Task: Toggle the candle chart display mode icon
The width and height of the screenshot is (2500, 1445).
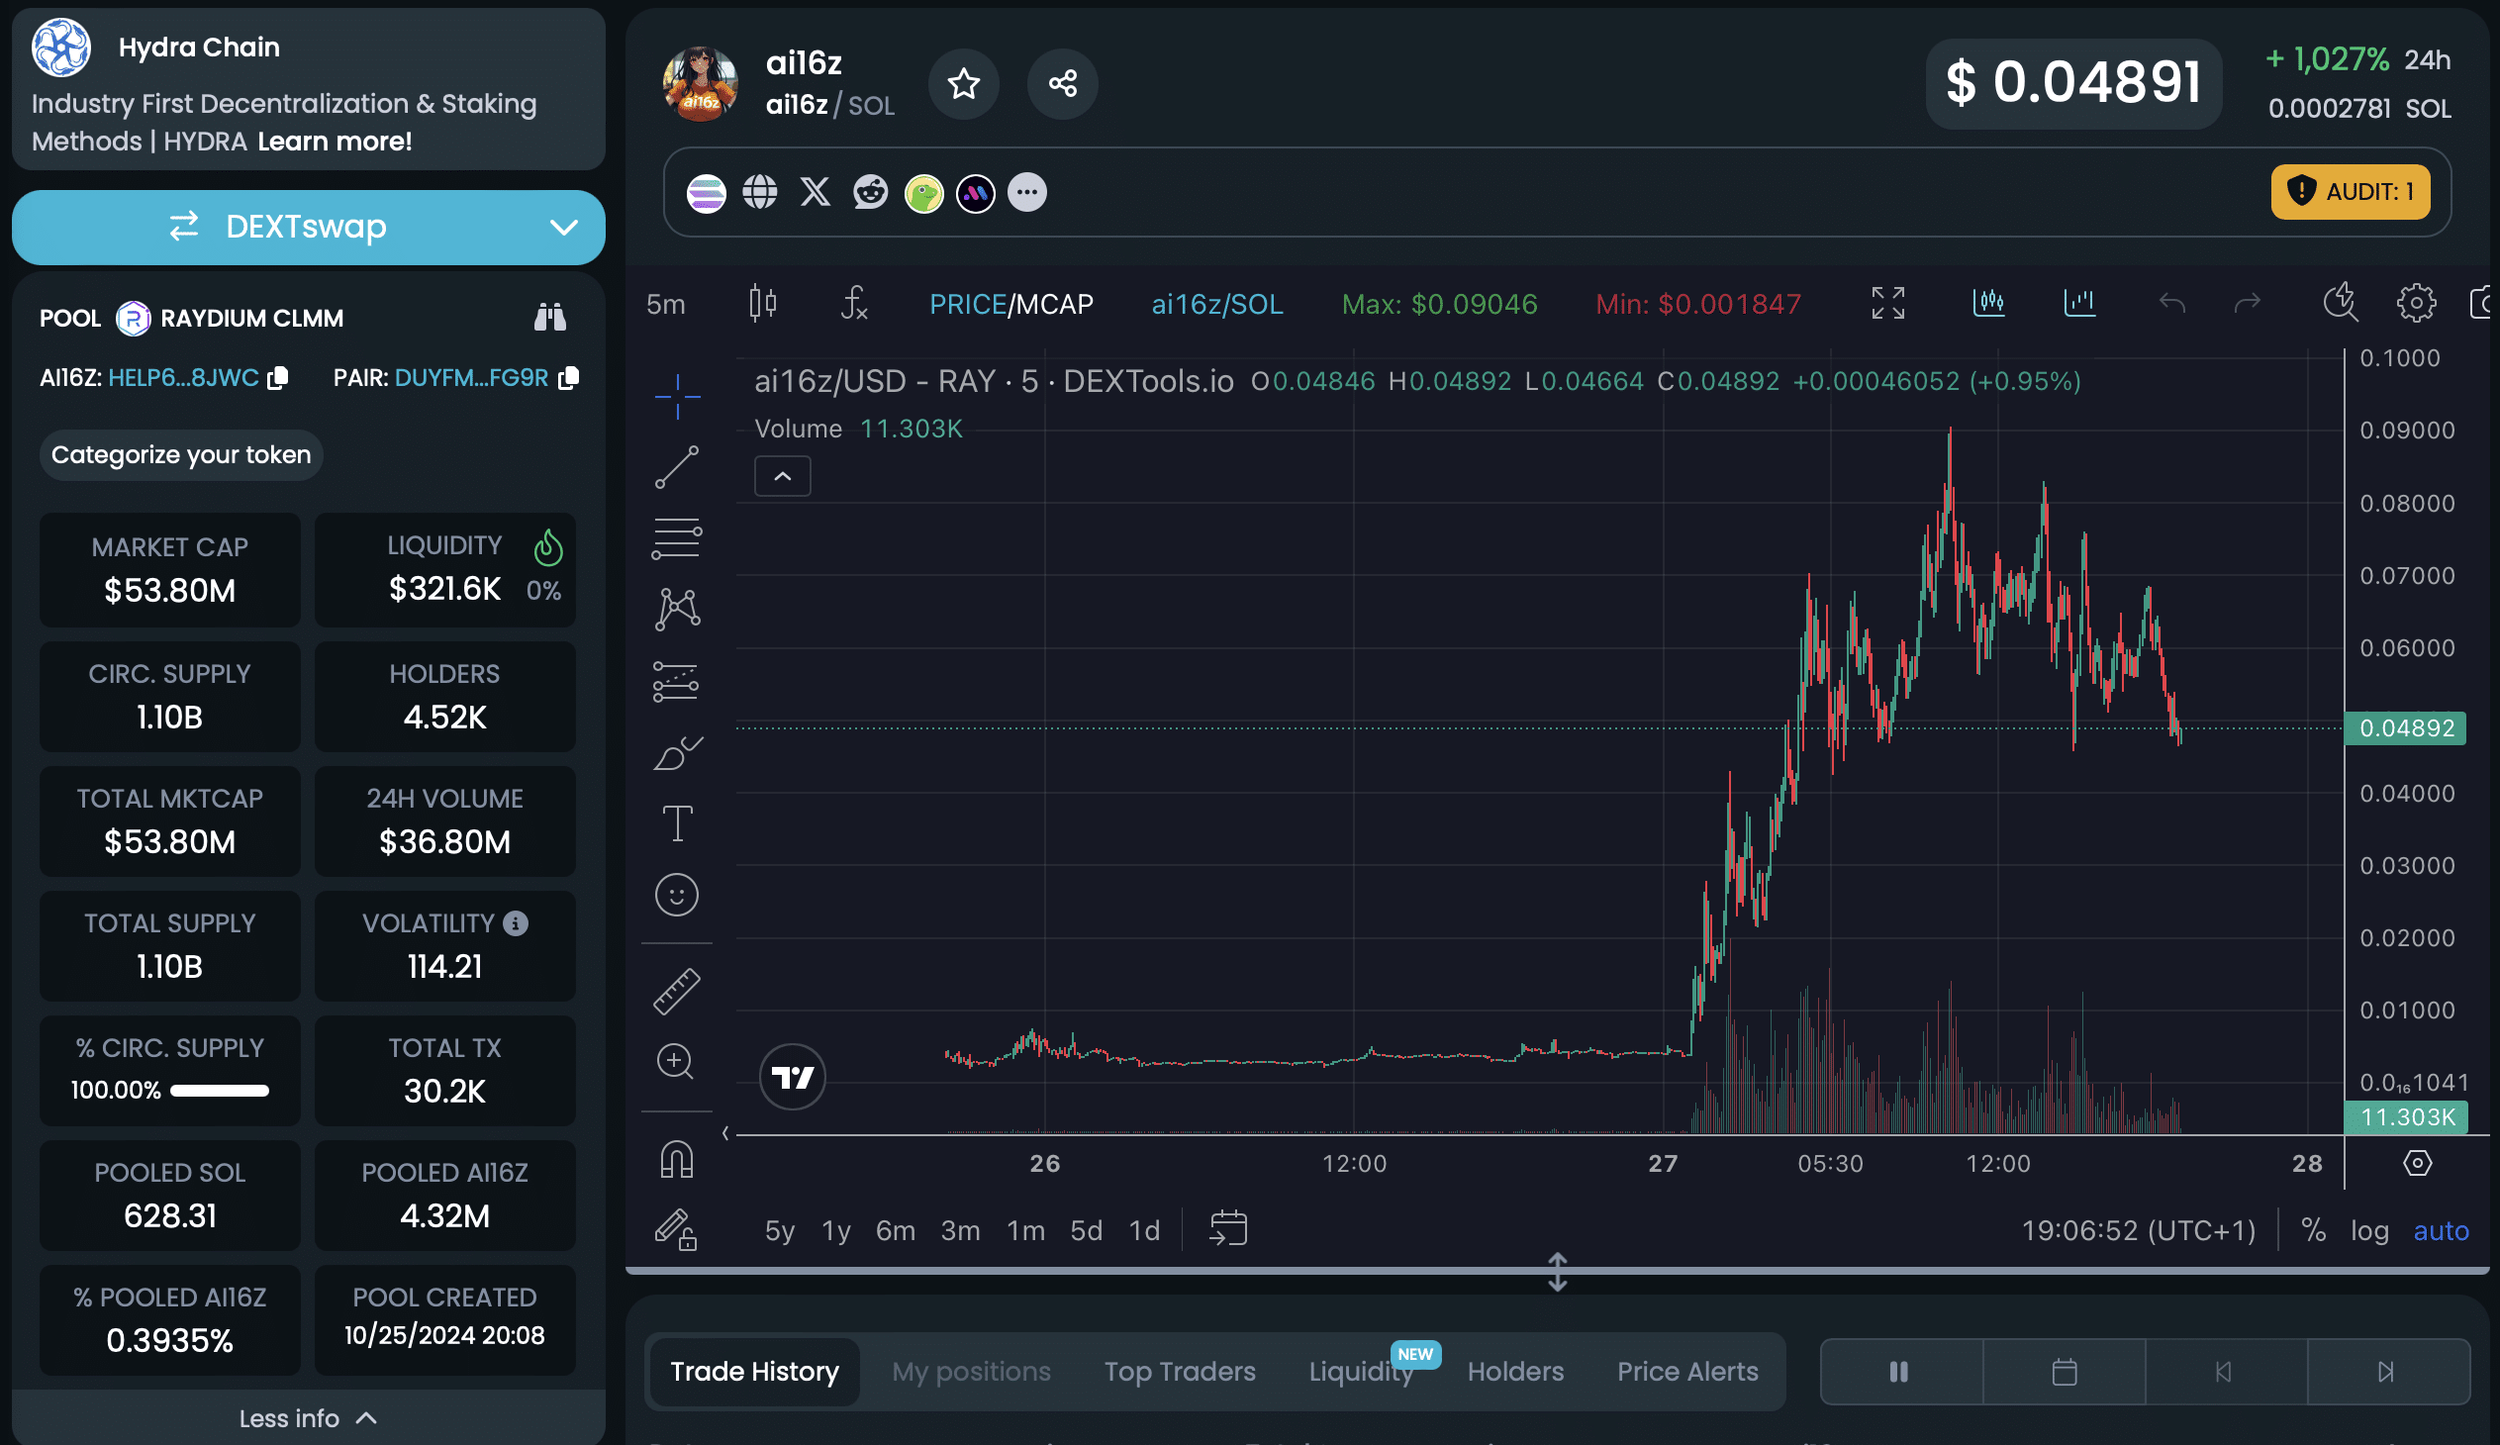Action: pos(1989,303)
